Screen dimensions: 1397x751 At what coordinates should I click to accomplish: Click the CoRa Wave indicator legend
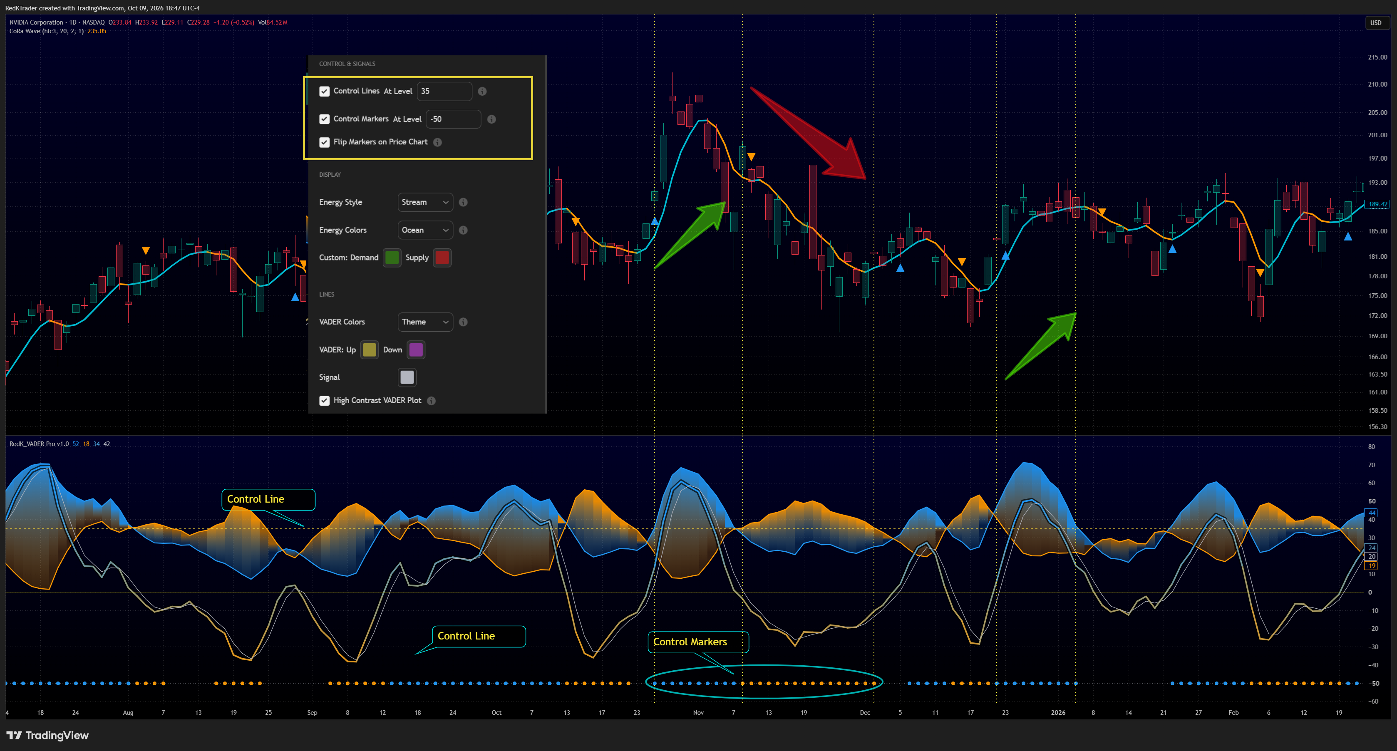[47, 31]
